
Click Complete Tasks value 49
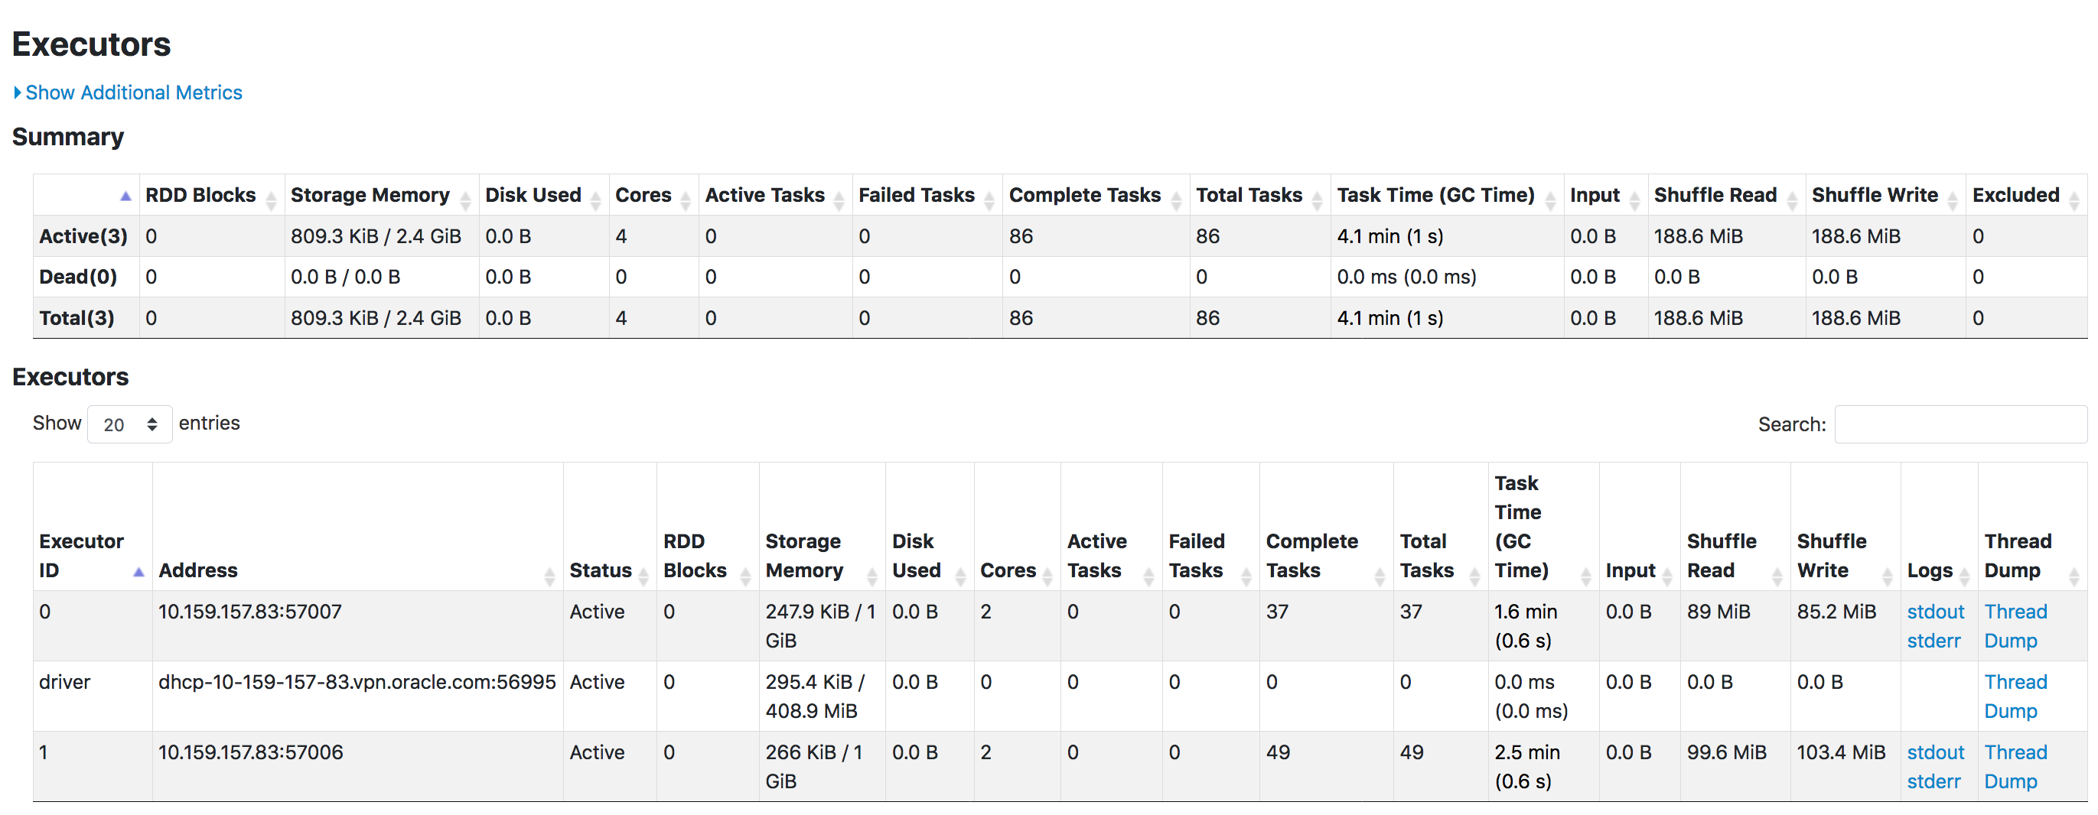point(1278,753)
